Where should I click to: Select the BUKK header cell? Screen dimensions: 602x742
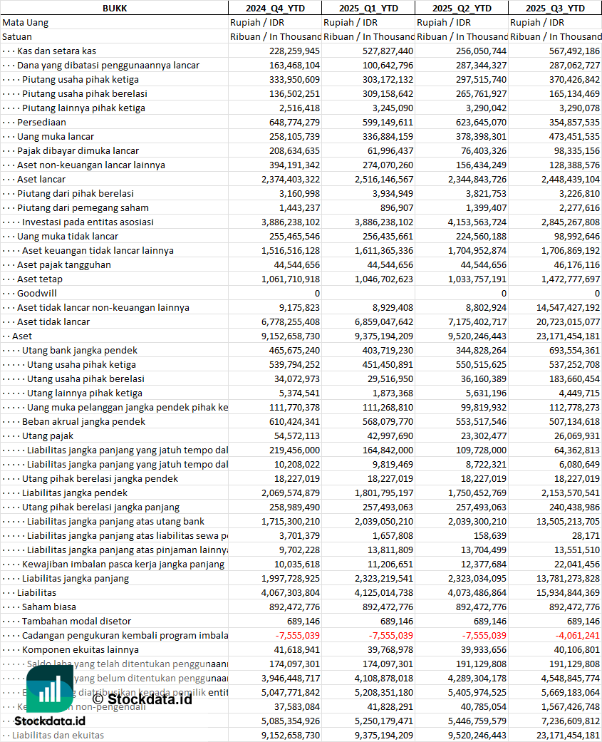pos(114,8)
